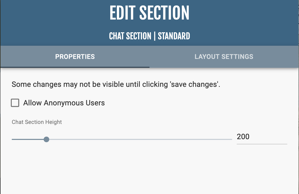Click the 'Chat Section Height' label

click(x=37, y=122)
